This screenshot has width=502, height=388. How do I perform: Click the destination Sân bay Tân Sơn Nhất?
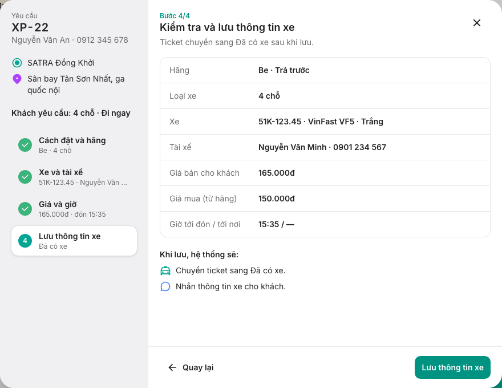pyautogui.click(x=76, y=84)
